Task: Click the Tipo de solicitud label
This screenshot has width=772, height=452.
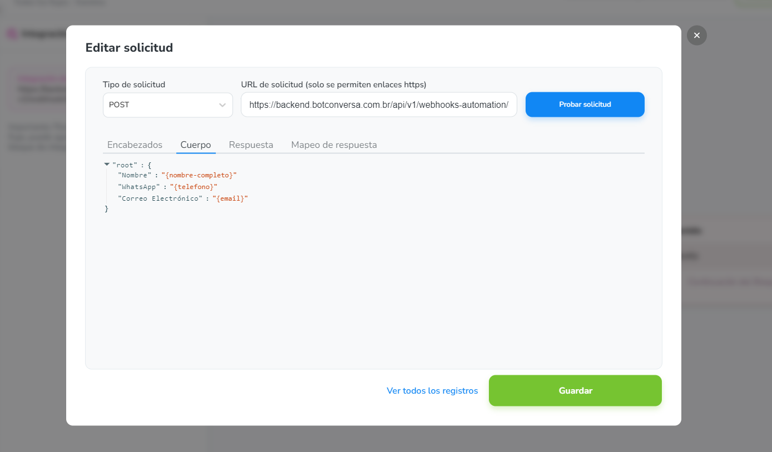Action: point(134,85)
